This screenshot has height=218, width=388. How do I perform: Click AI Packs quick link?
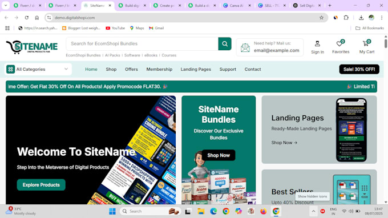112,55
